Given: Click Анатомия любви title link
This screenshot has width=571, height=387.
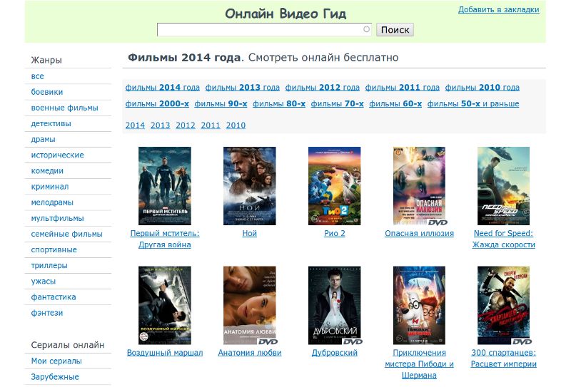Looking at the screenshot, I should tap(249, 353).
